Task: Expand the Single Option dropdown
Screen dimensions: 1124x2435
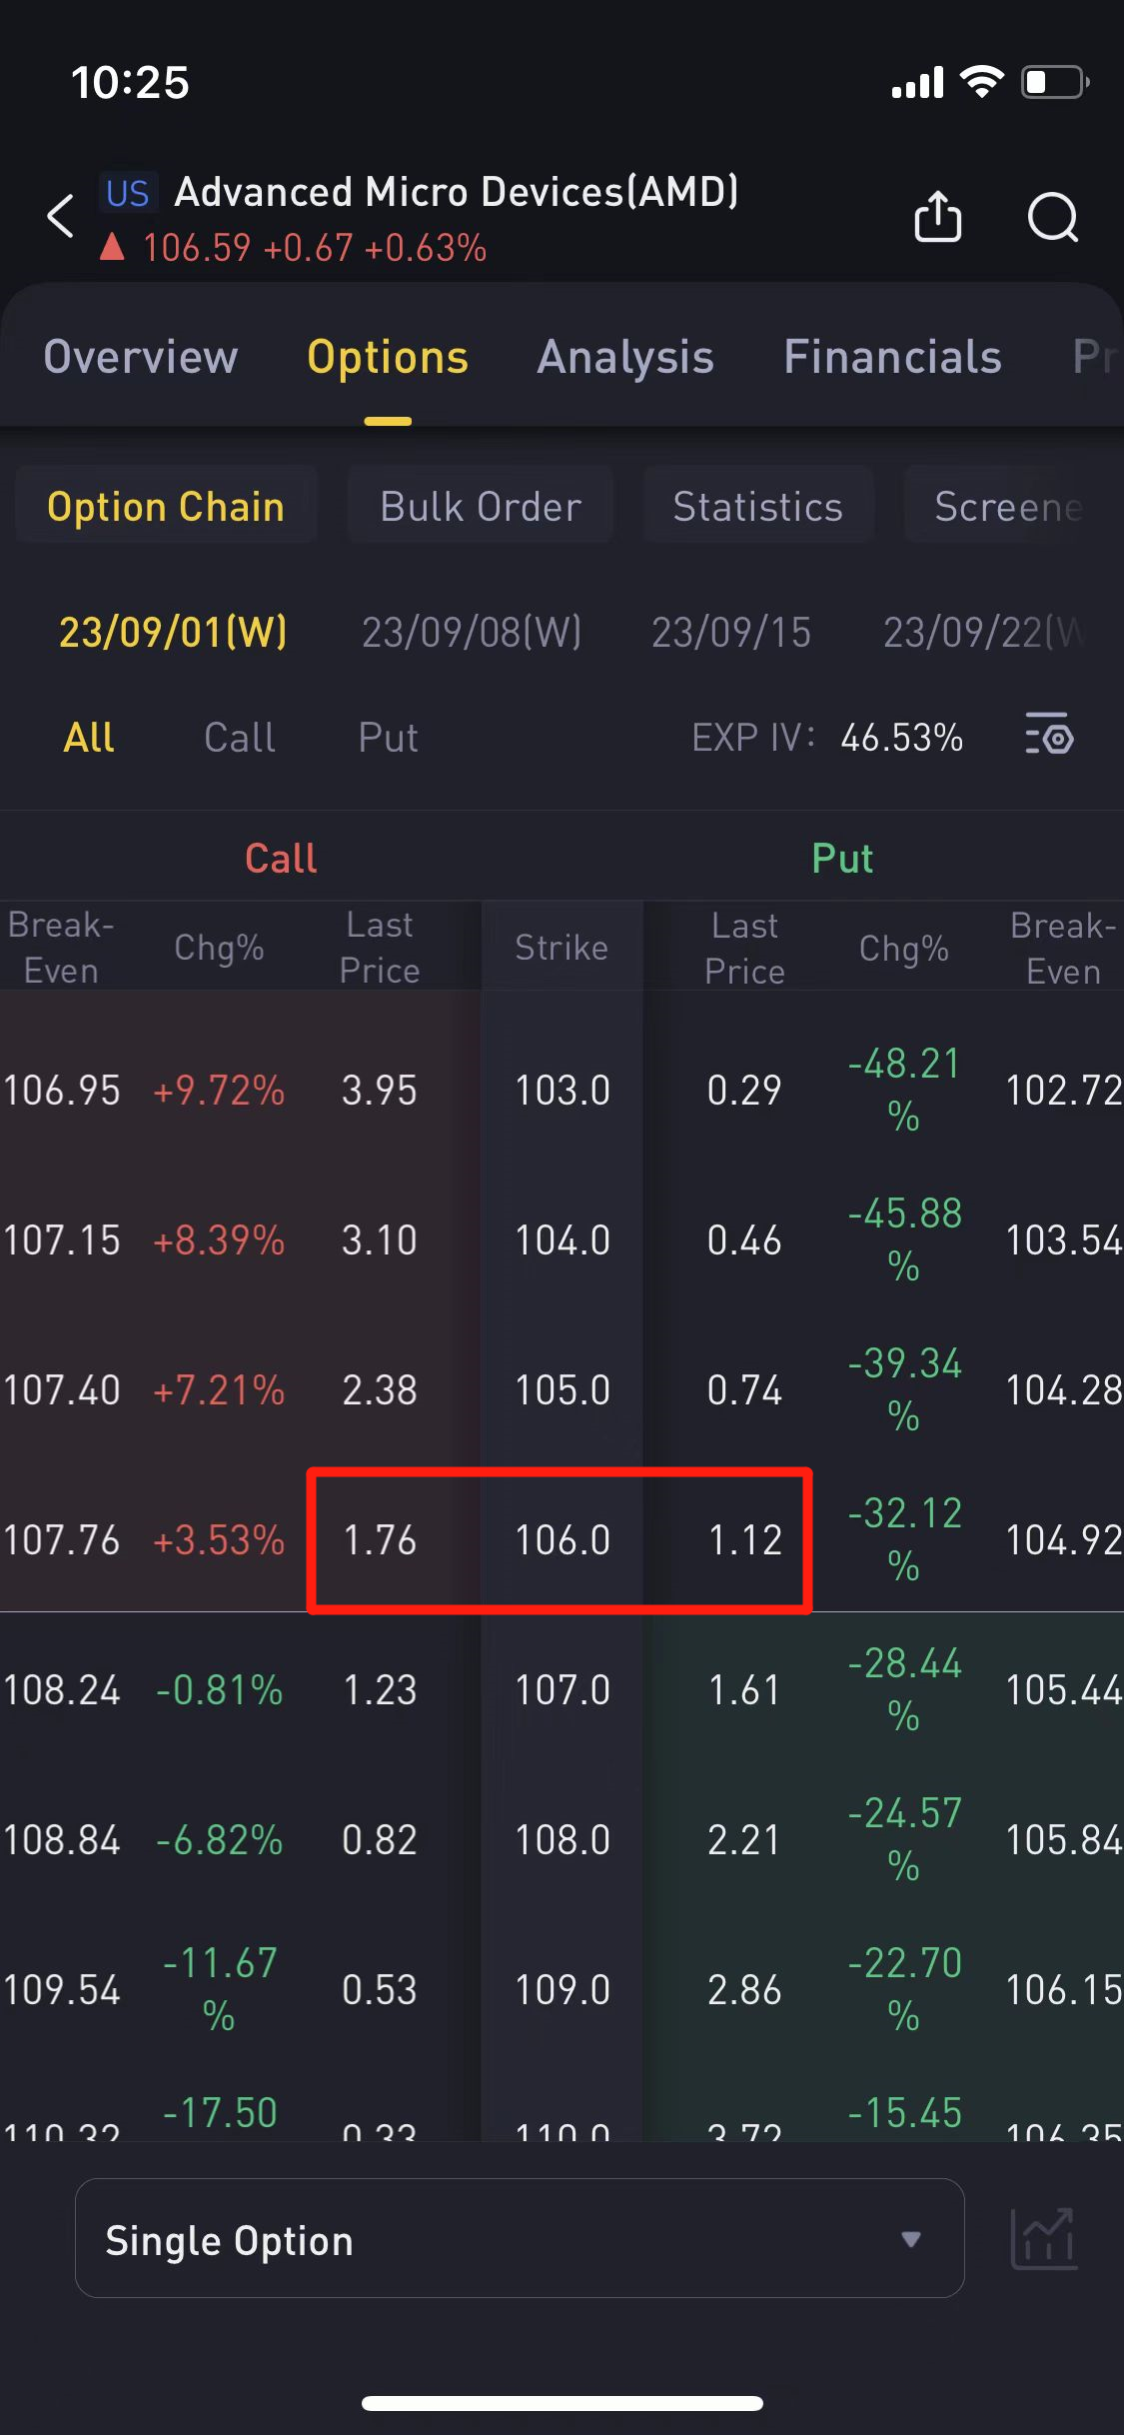Action: pos(519,2239)
